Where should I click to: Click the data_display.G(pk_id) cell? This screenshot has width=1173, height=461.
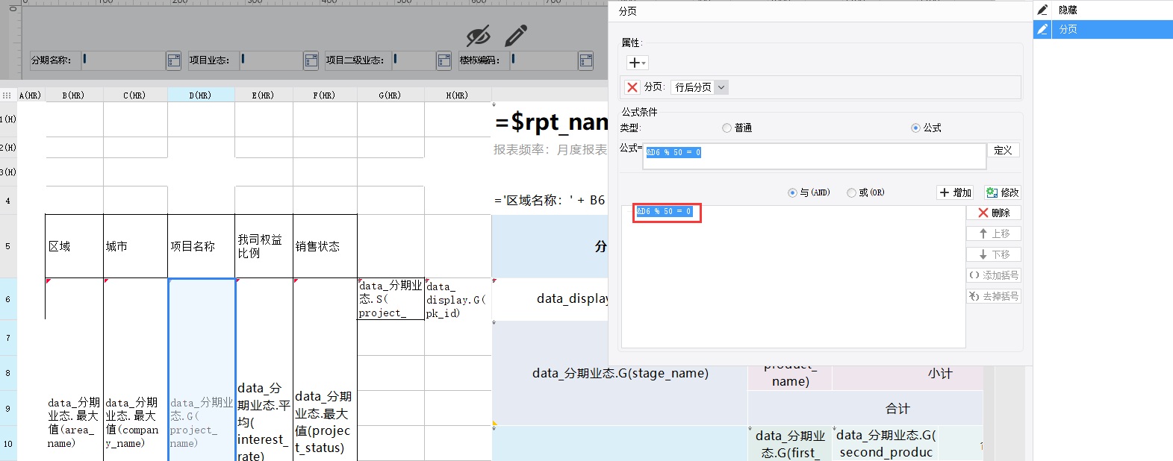point(458,299)
